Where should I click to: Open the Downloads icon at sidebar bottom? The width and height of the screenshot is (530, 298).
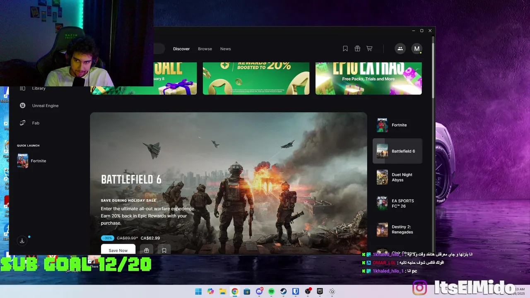pyautogui.click(x=22, y=240)
